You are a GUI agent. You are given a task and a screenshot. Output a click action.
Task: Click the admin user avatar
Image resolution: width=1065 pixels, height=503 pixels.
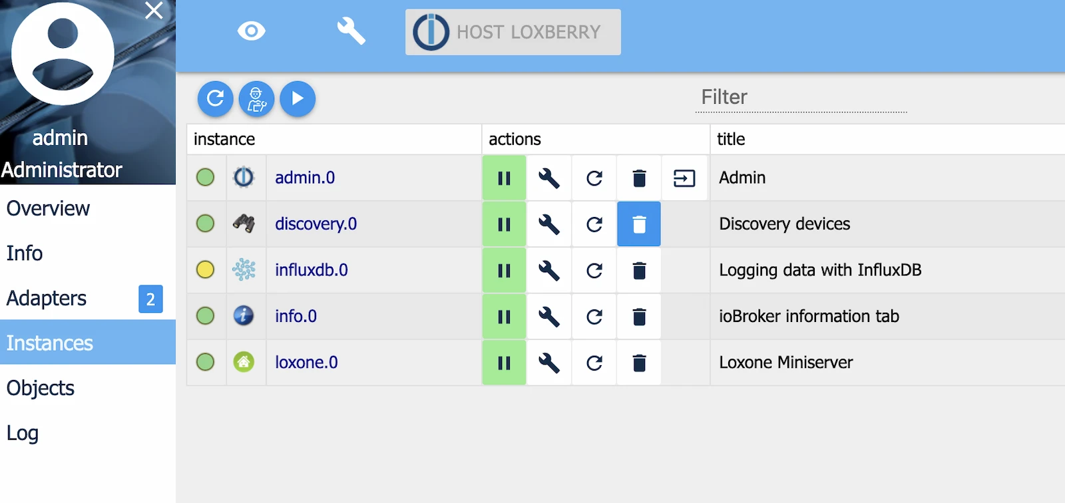coord(63,54)
